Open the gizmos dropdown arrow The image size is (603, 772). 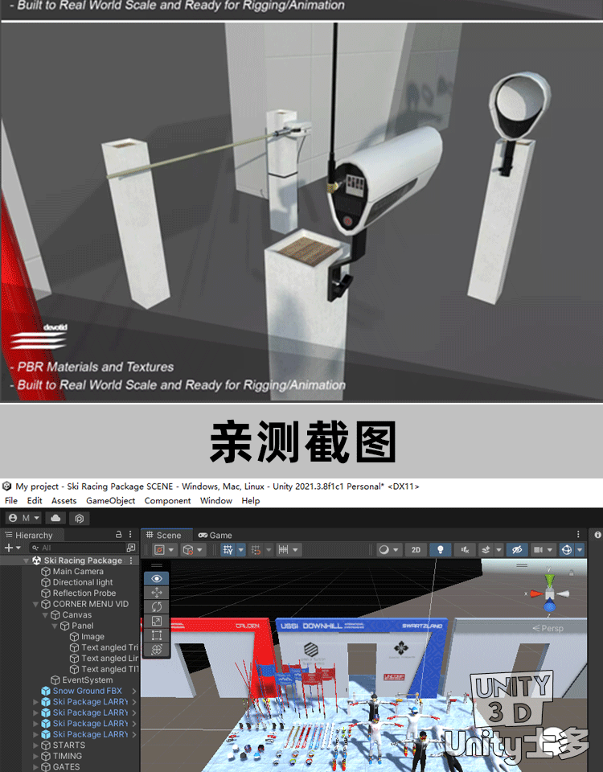click(x=580, y=550)
